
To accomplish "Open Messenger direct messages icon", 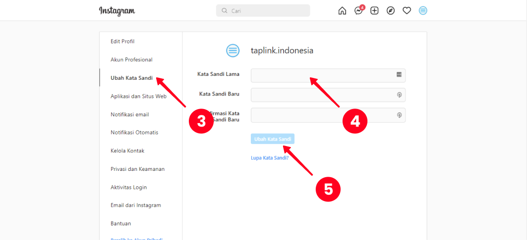I will pyautogui.click(x=359, y=11).
